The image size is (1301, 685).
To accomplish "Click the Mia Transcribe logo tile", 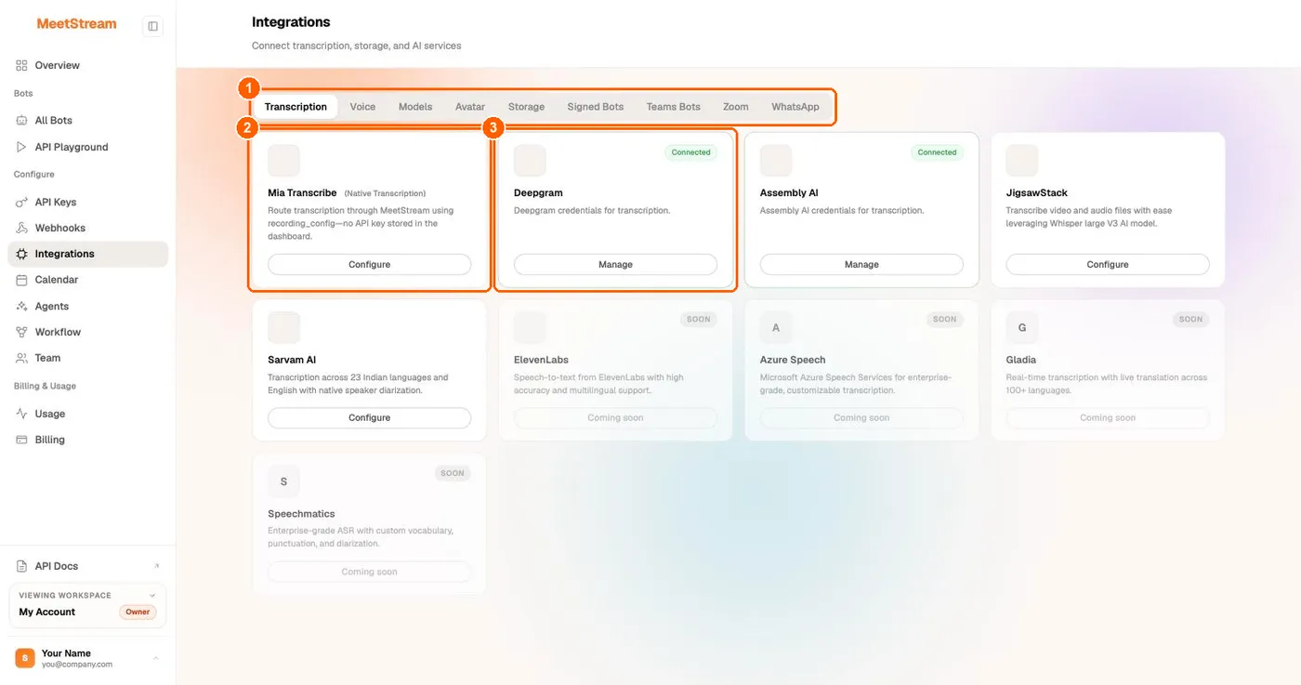I will (x=283, y=161).
